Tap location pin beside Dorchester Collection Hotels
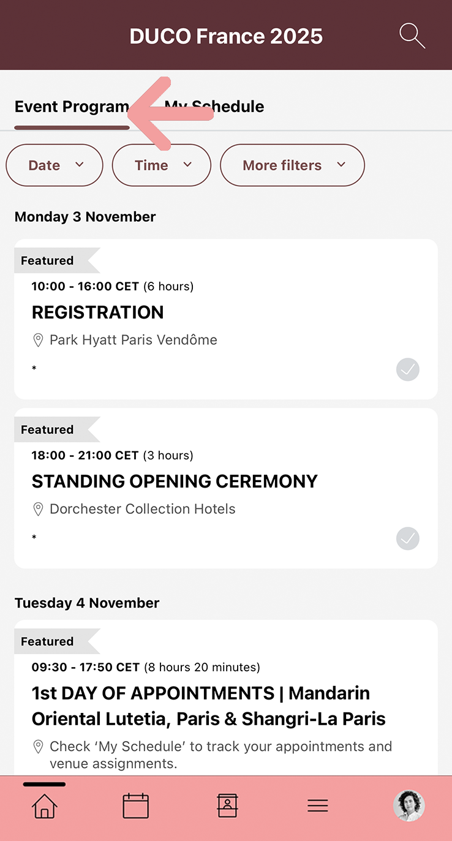Screen dimensions: 452x841 pos(38,509)
